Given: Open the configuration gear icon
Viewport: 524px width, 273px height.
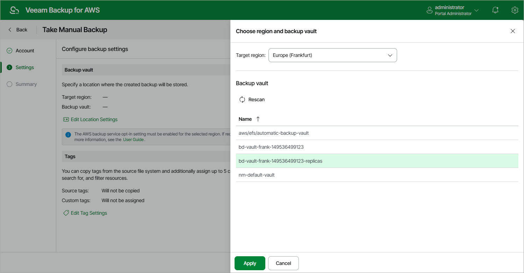Looking at the screenshot, I should (515, 10).
